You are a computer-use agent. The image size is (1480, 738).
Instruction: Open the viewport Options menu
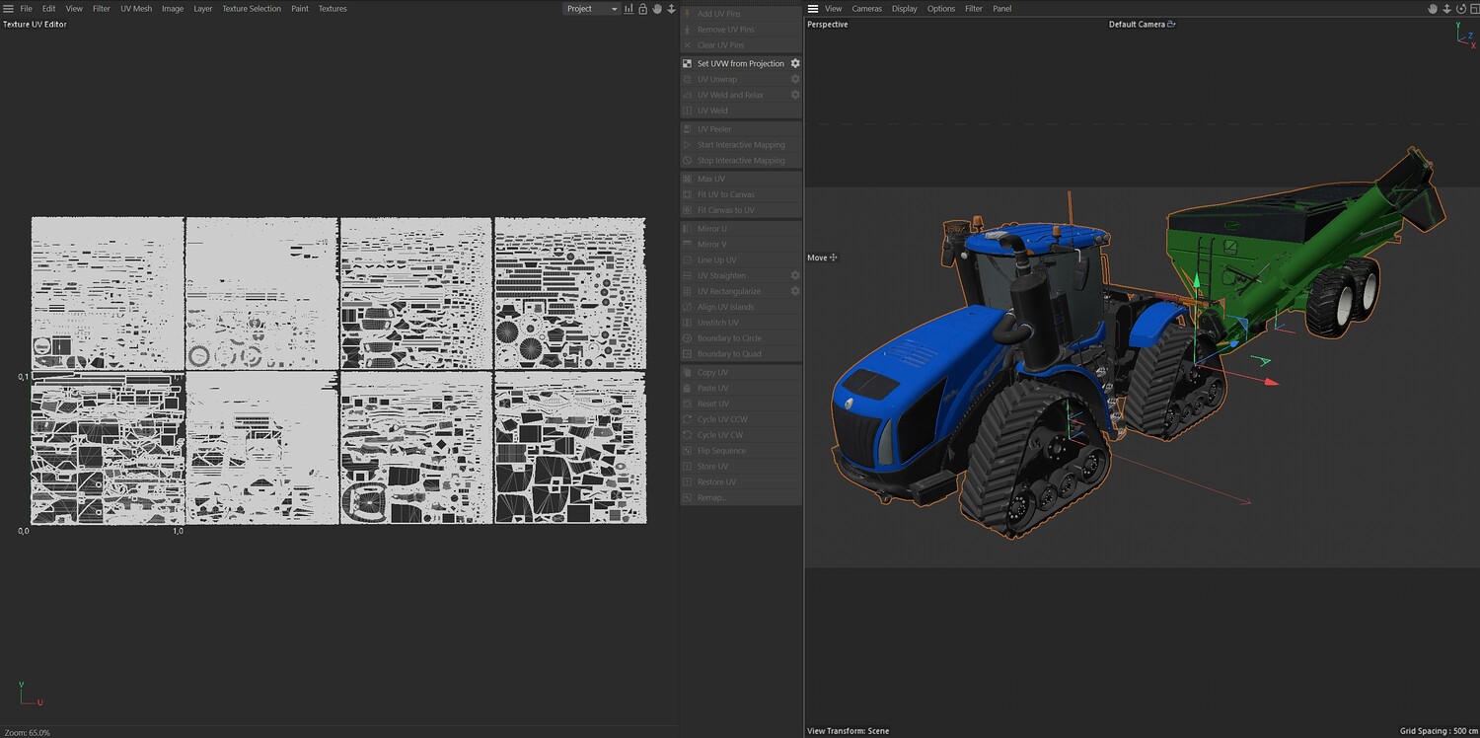(941, 9)
